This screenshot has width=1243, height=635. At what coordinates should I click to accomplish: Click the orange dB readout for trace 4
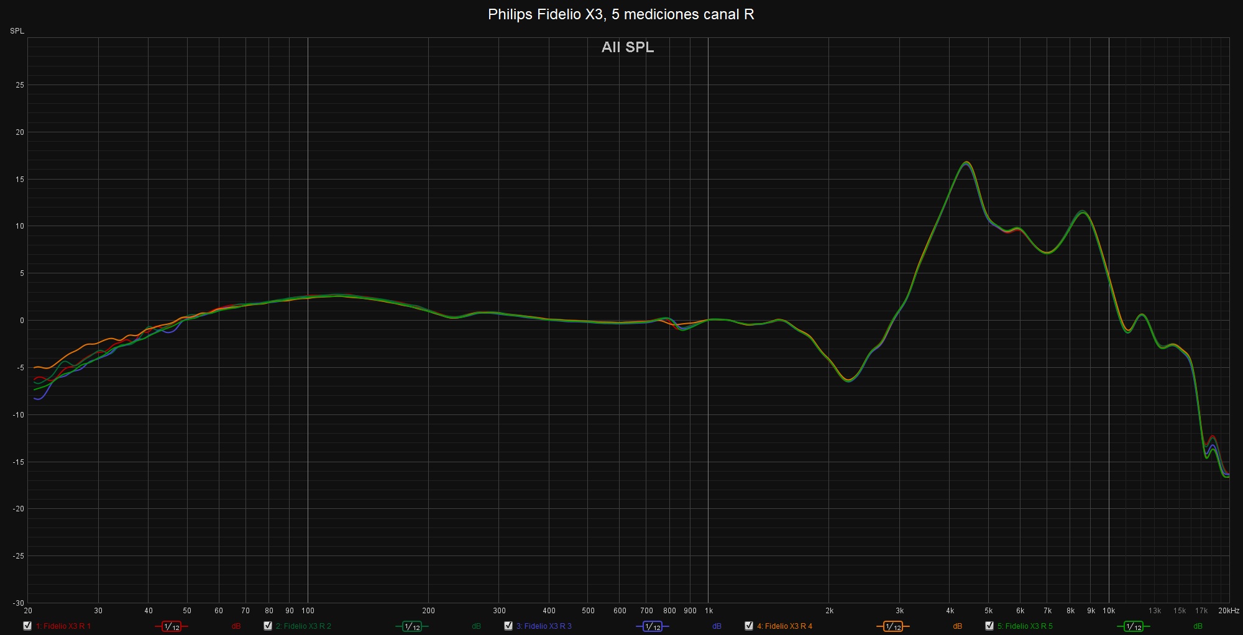coord(958,626)
